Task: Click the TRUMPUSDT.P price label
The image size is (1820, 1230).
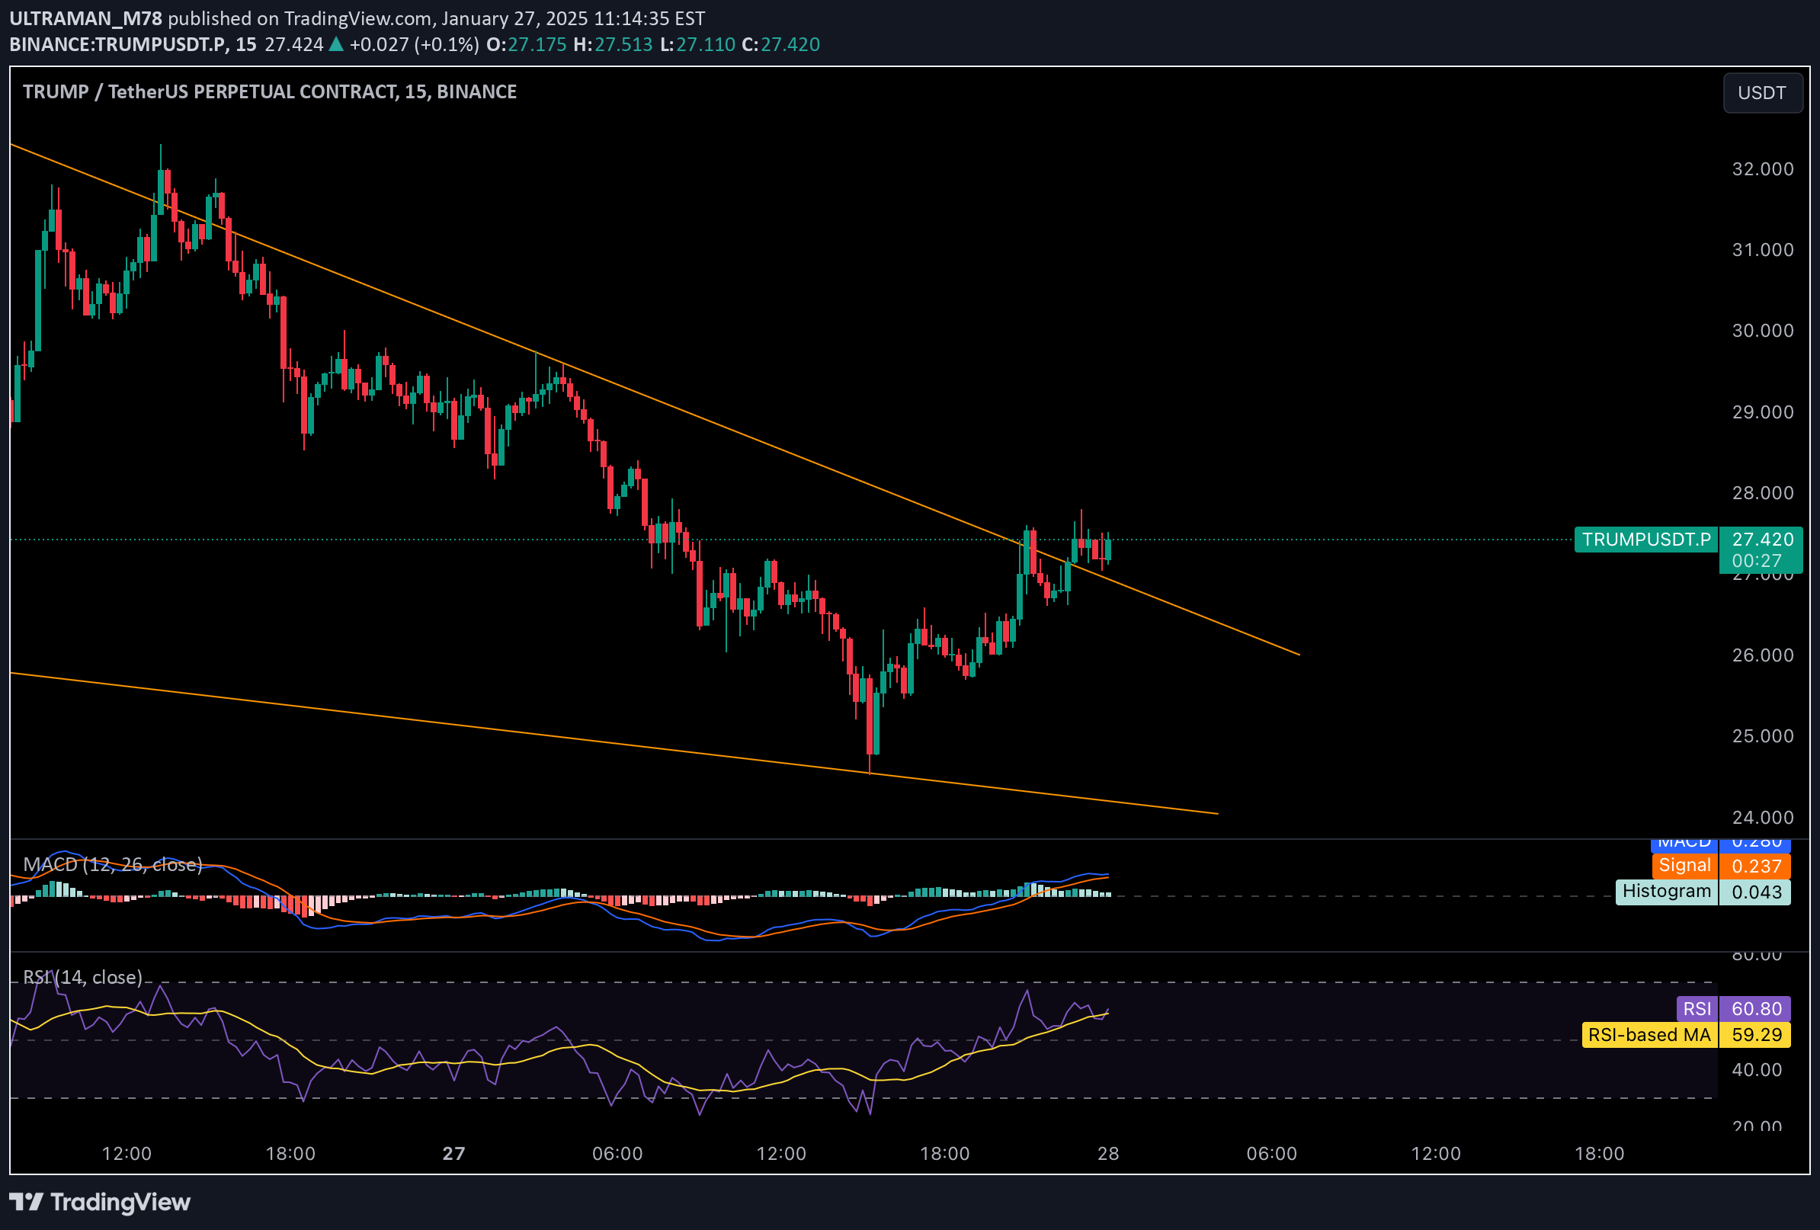Action: (x=1646, y=540)
